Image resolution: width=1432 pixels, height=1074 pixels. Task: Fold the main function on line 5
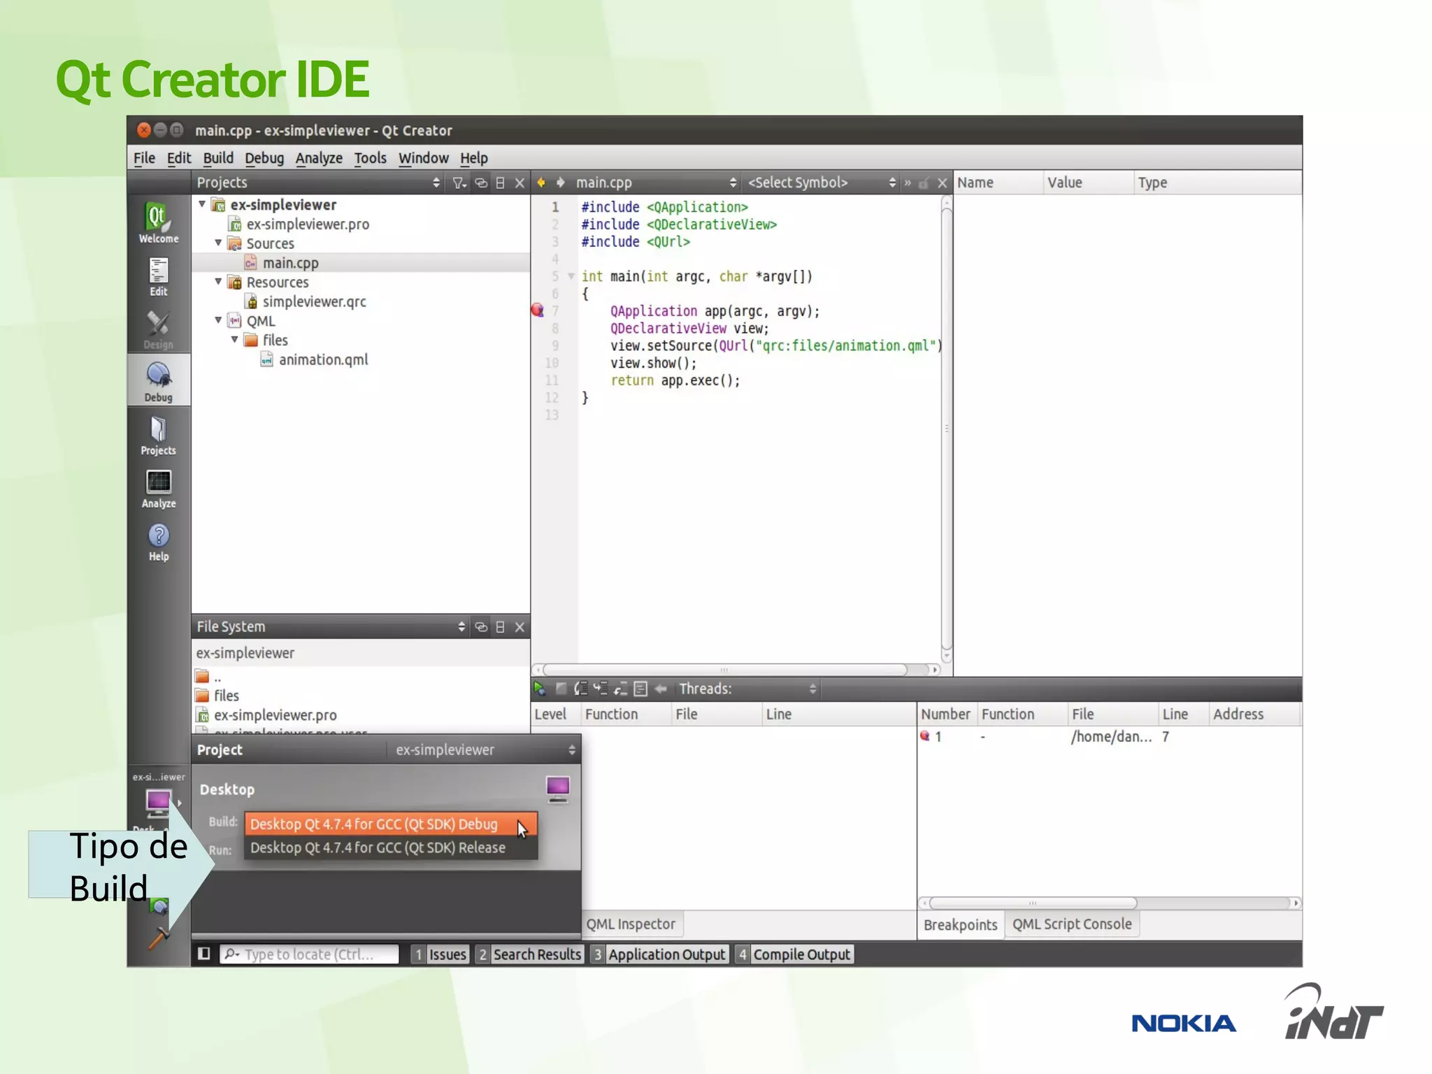coord(571,276)
